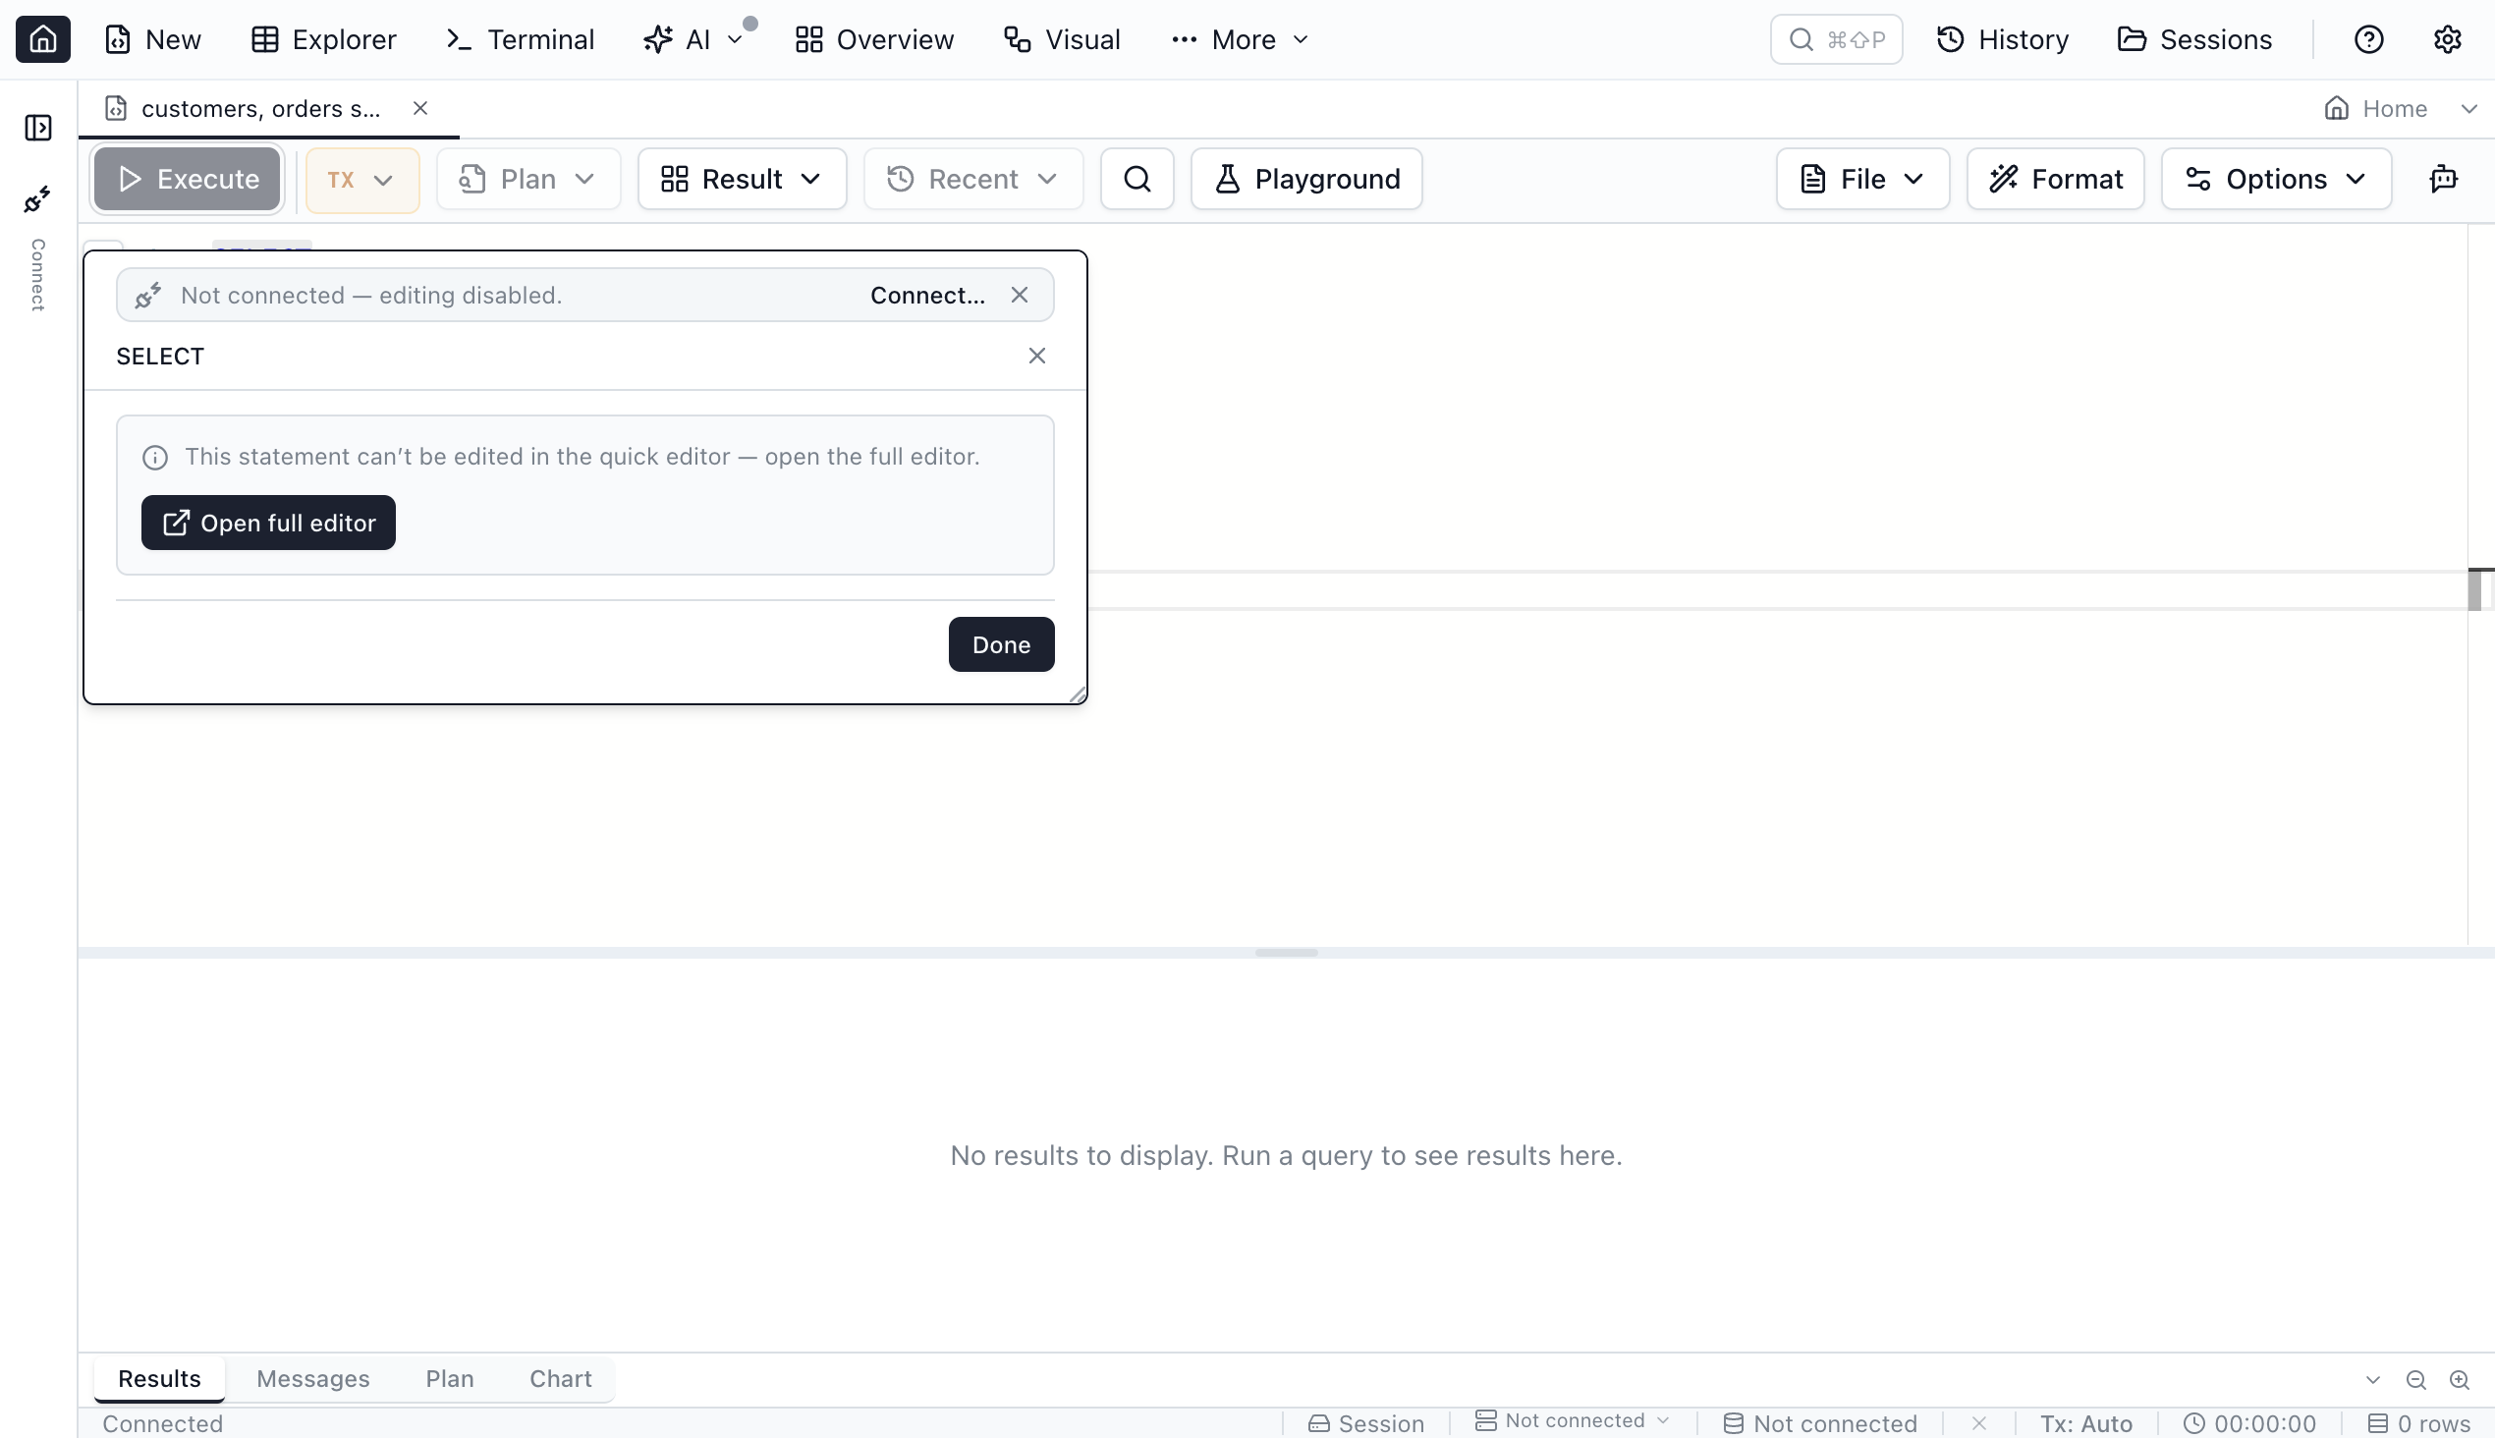This screenshot has height=1438, width=2495.
Task: Click the info icon in the notice
Action: tap(155, 458)
